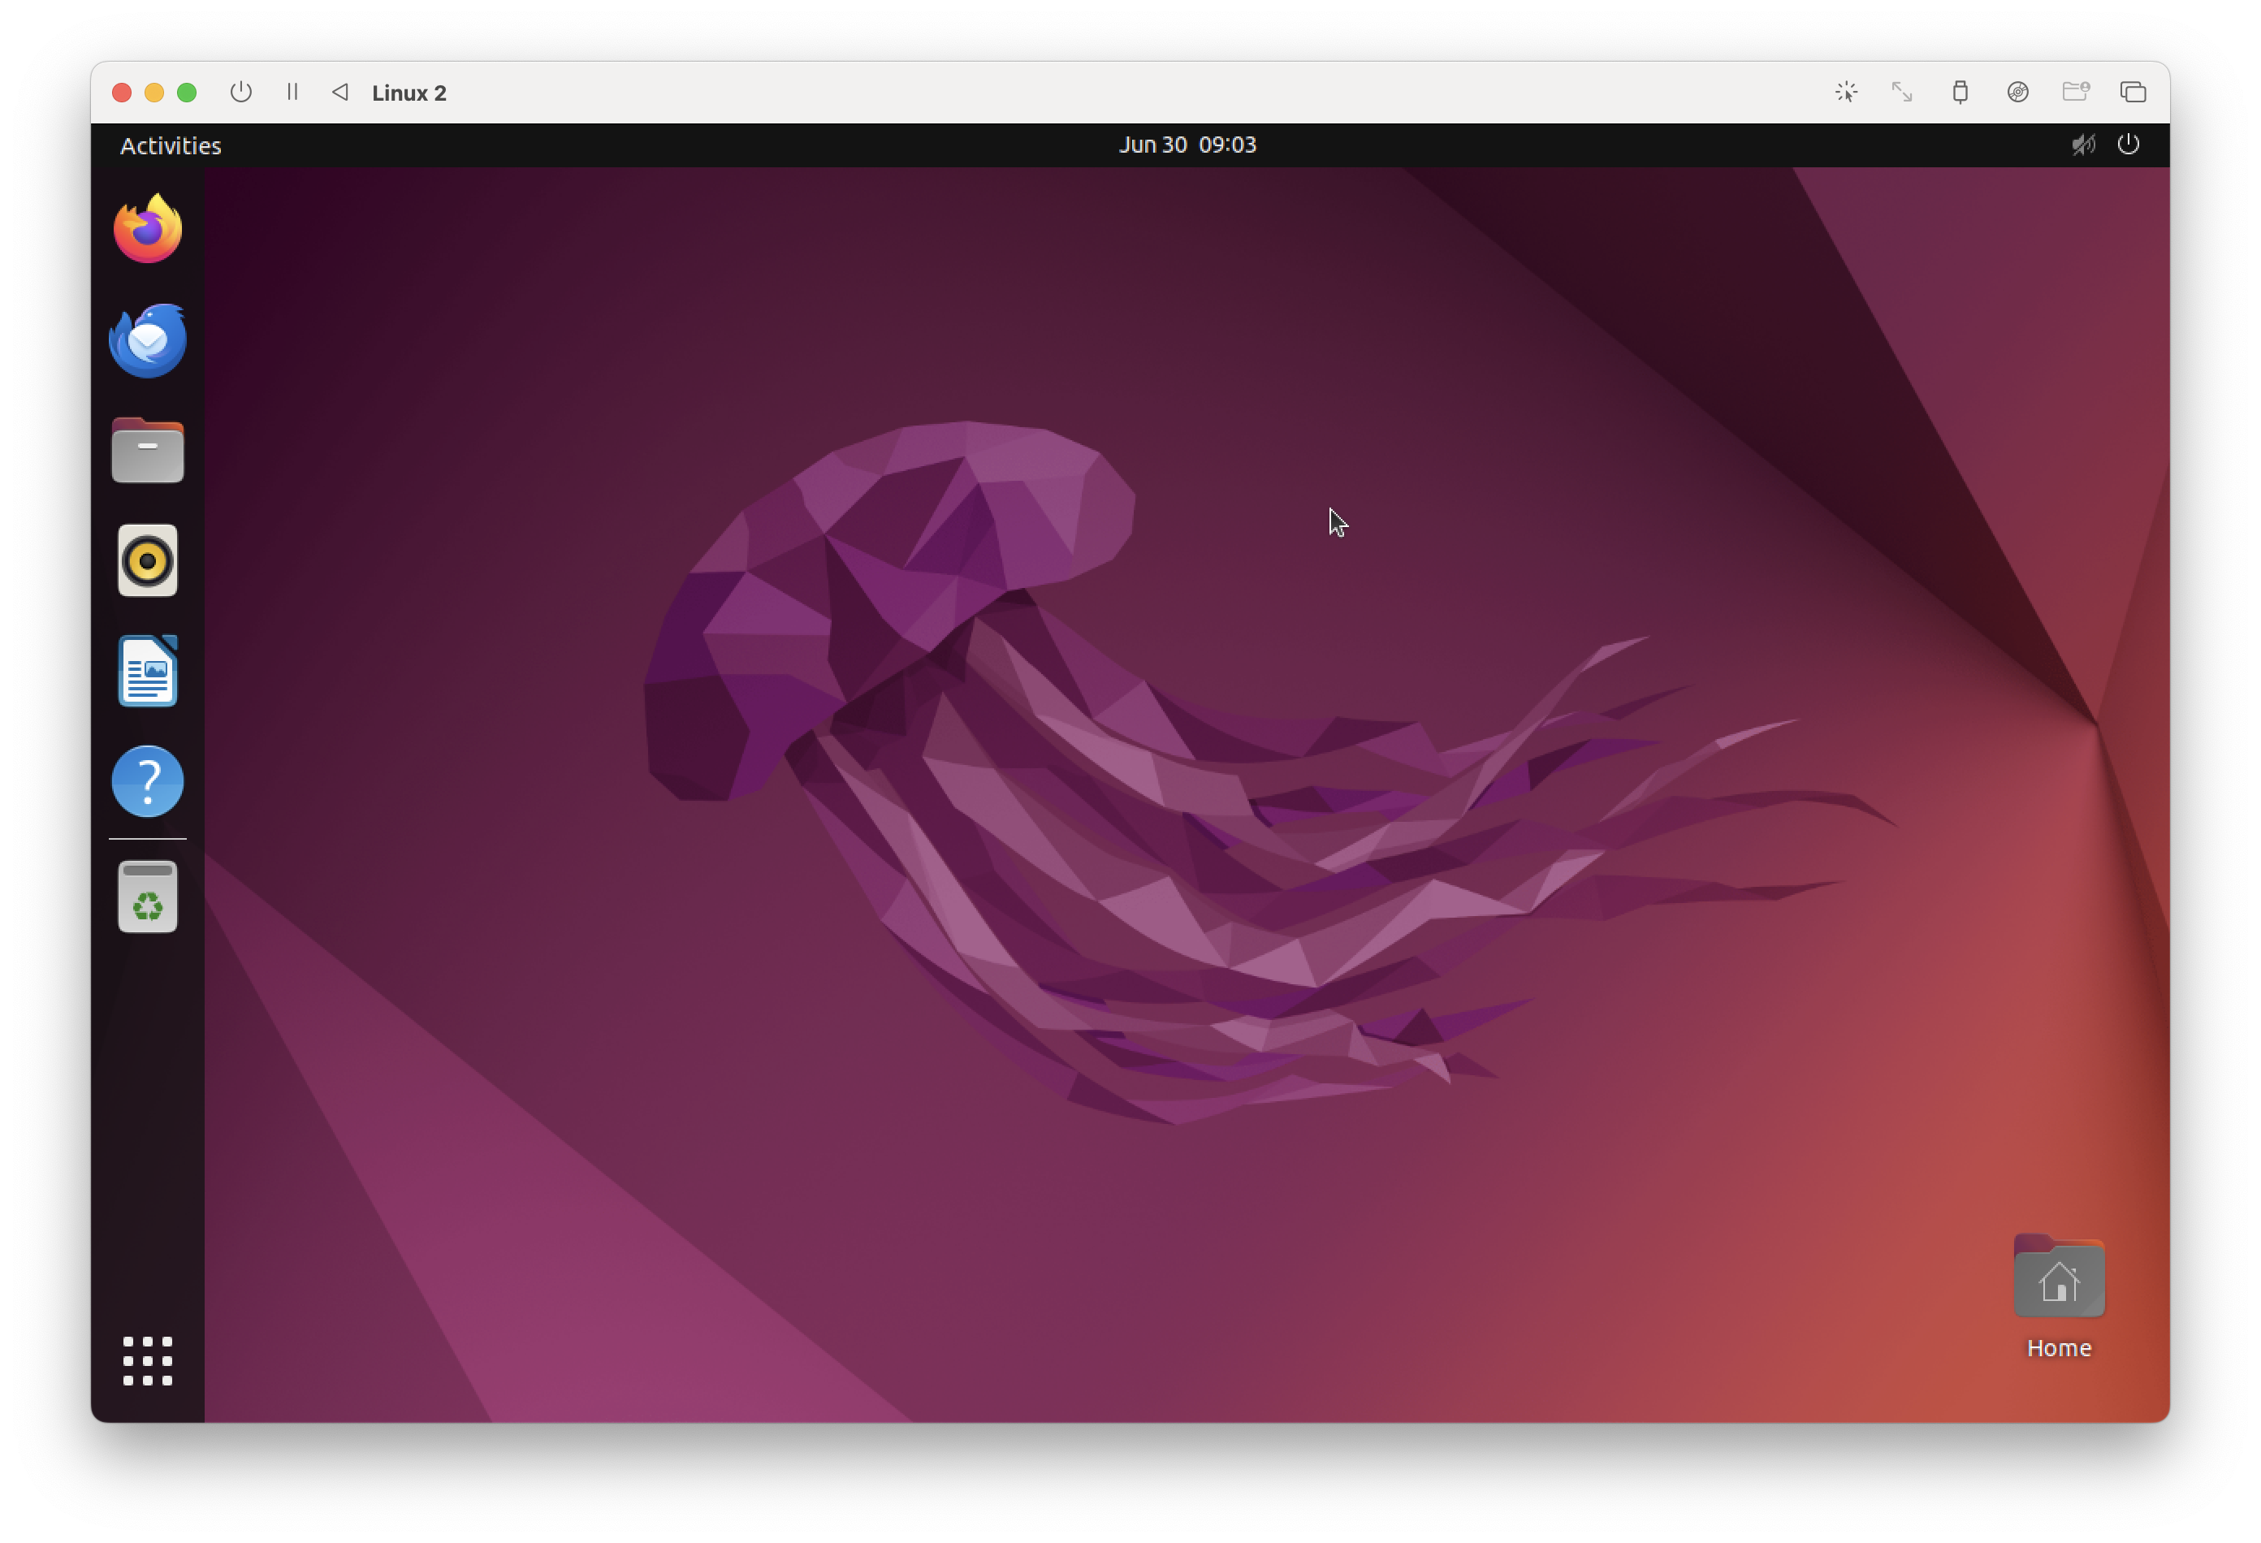Click the overlapping windows icon in the title bar
Image resolution: width=2261 pixels, height=1543 pixels.
coord(2133,93)
